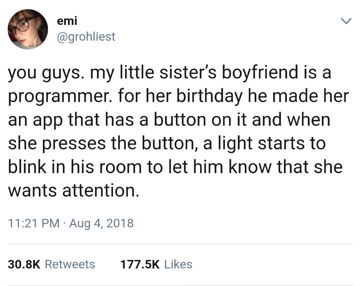Screen dimensions: 361x286
Task: Open the @grohliest handle link
Action: [86, 37]
